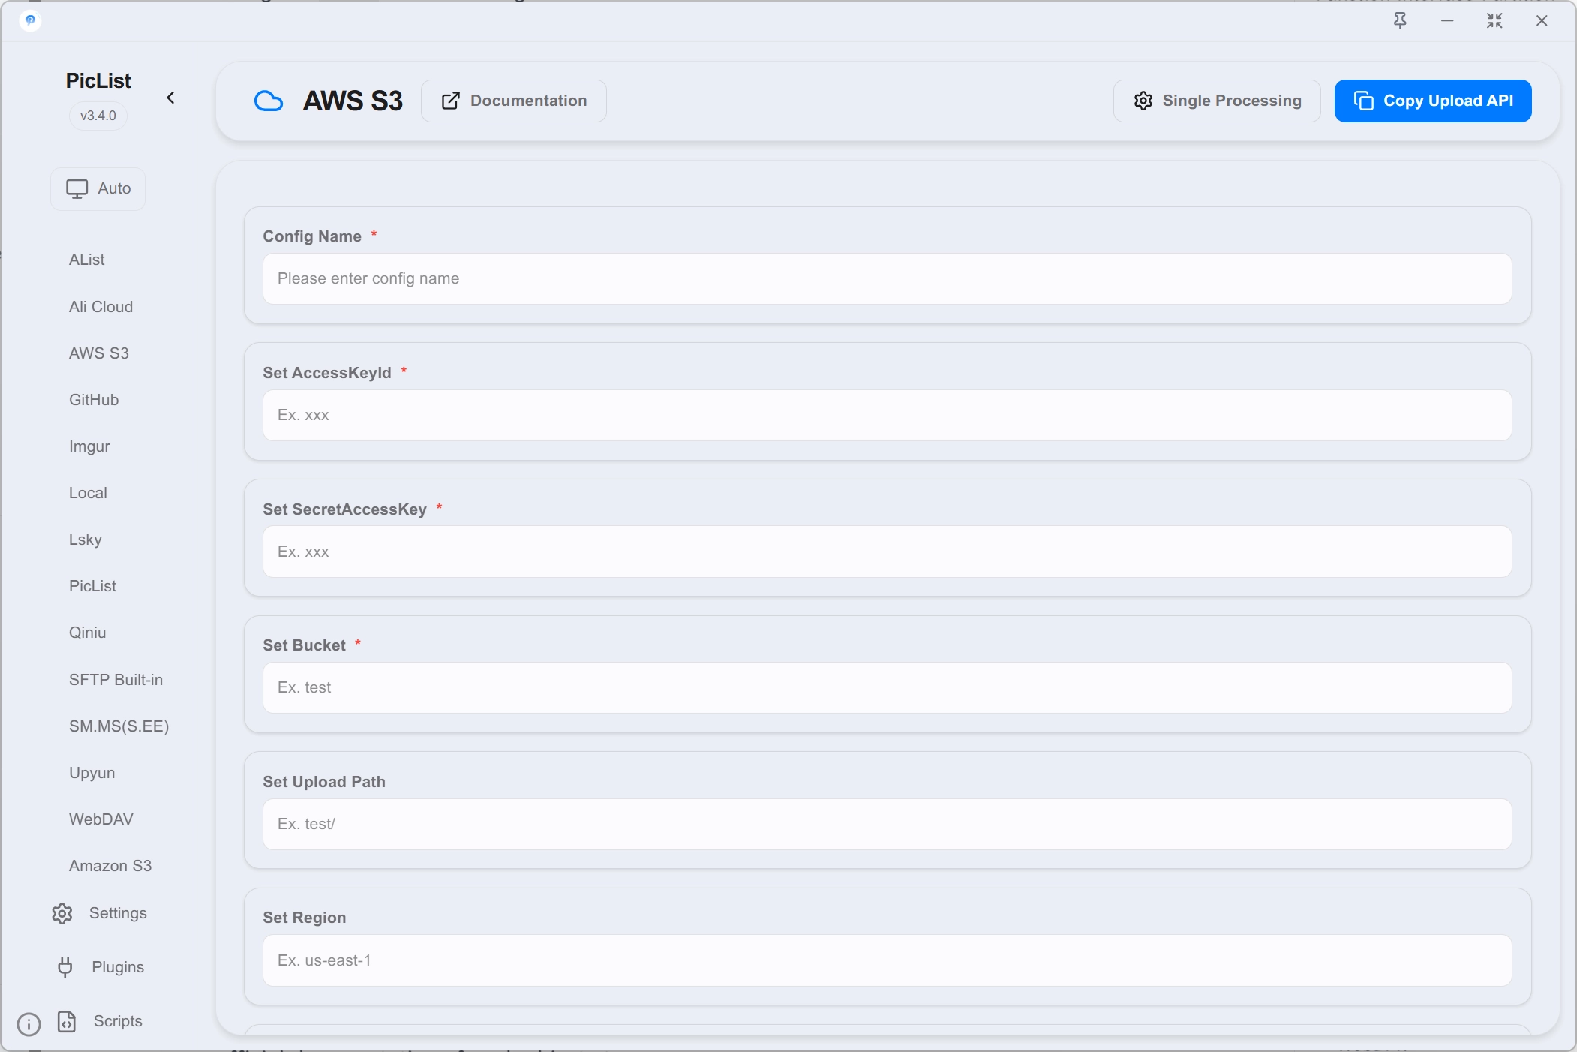Focus the Set Upload Path input field
The image size is (1577, 1052).
(x=887, y=825)
